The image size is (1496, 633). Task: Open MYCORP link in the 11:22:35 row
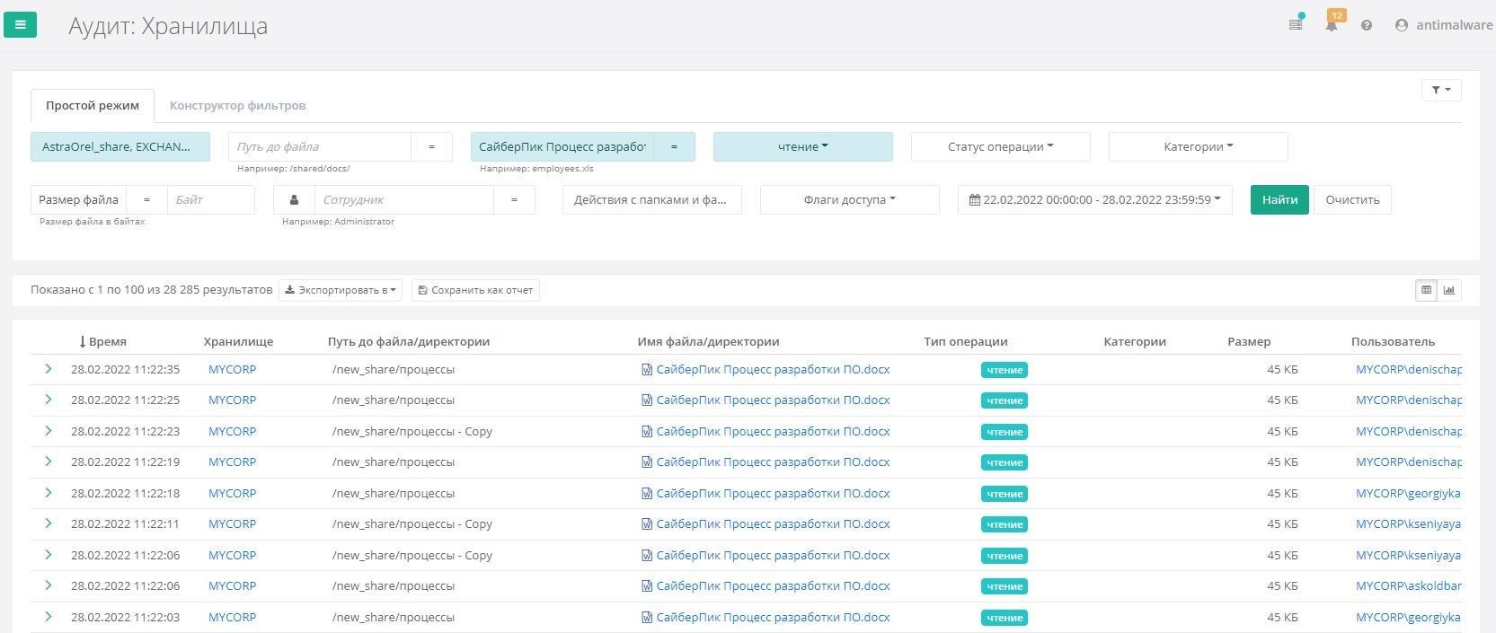(x=232, y=369)
